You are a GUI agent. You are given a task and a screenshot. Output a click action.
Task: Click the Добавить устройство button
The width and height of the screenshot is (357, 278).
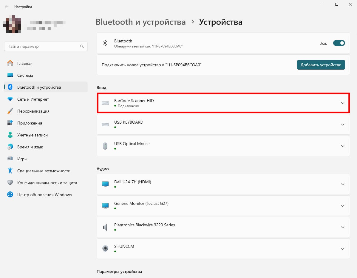coord(321,65)
